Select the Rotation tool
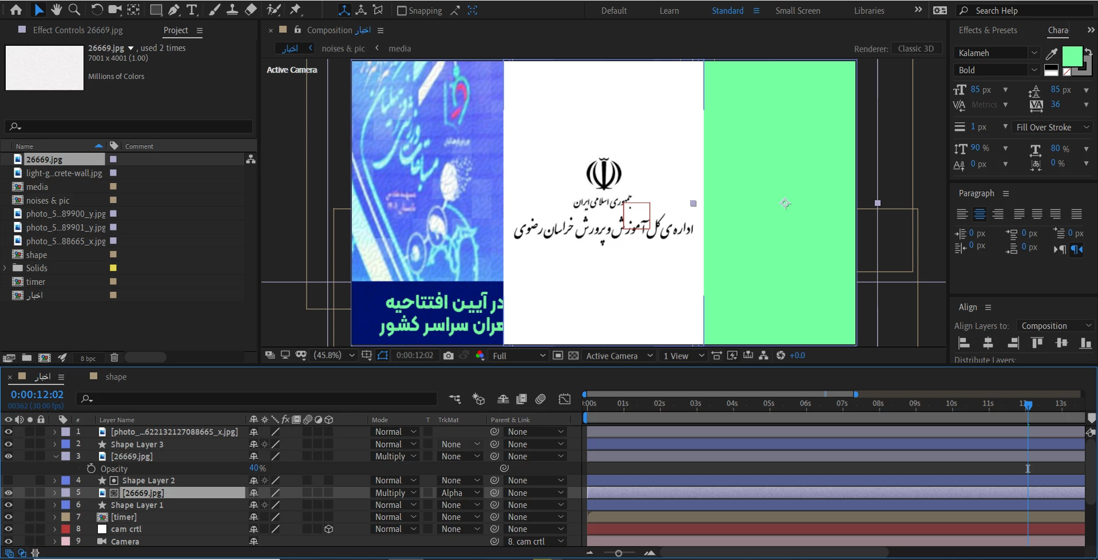 (x=97, y=10)
